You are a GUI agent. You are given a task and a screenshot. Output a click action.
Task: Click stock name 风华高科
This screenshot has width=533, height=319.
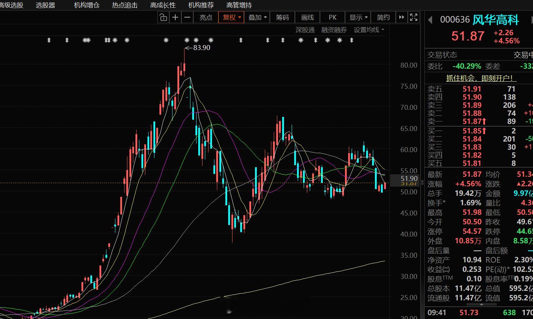coord(496,20)
